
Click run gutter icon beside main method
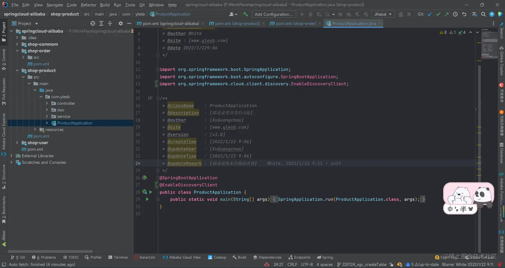(x=147, y=199)
